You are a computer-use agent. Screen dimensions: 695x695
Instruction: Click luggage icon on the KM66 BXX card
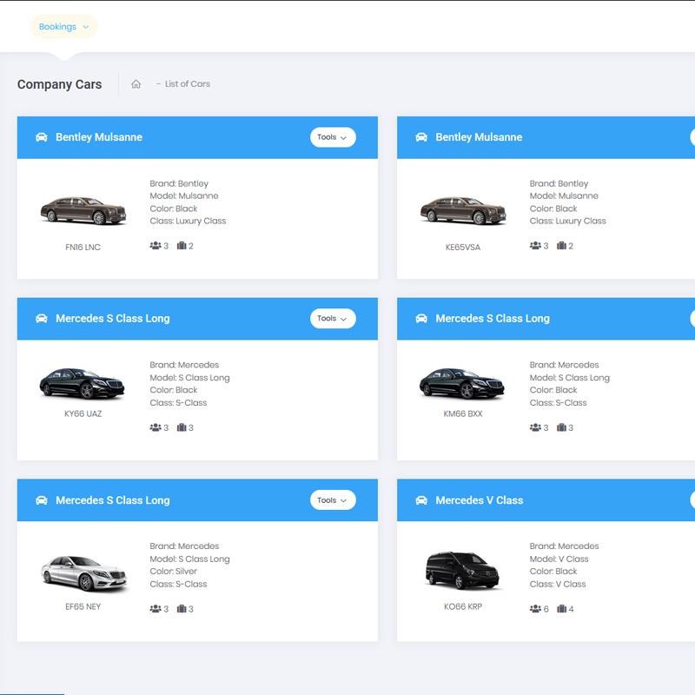tap(561, 427)
